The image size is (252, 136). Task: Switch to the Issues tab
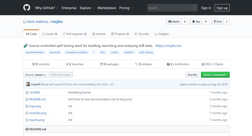pos(50,34)
